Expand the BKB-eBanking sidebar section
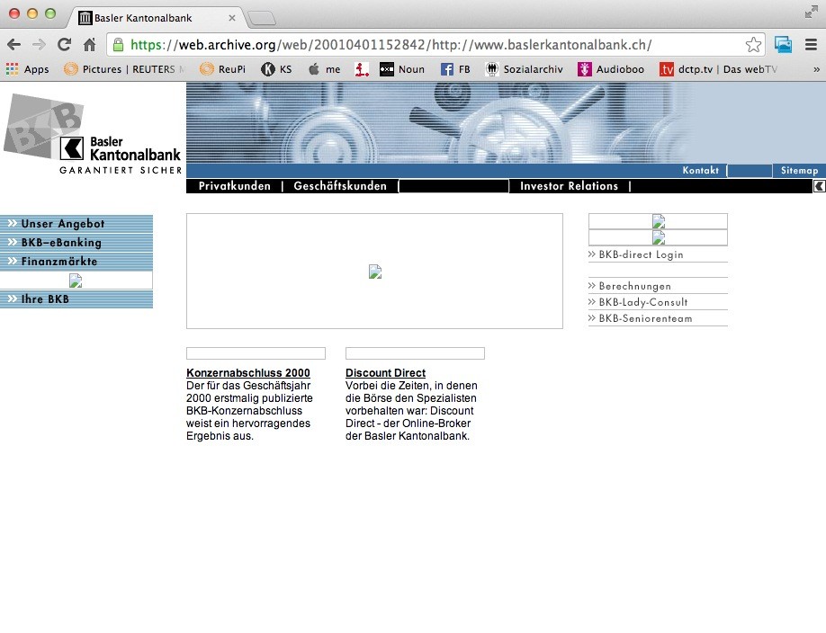This screenshot has height=633, width=826. (x=76, y=243)
